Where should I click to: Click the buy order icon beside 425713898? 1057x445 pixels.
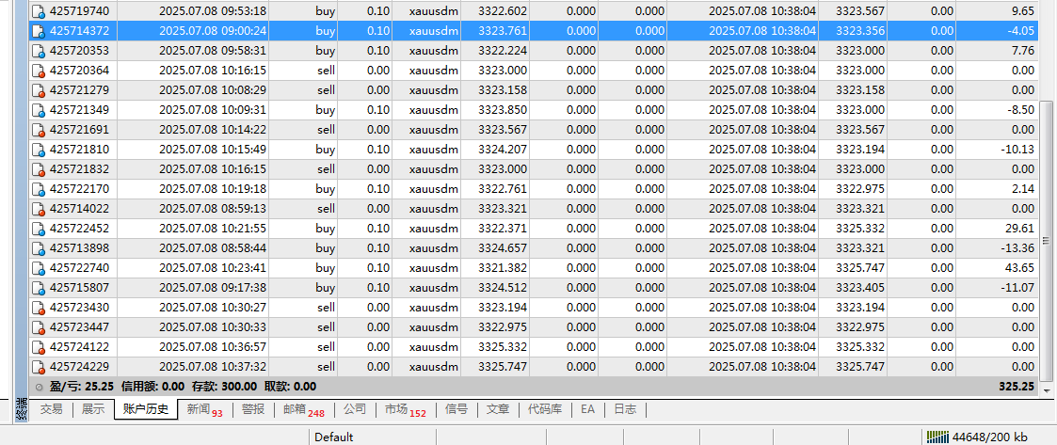pyautogui.click(x=40, y=248)
